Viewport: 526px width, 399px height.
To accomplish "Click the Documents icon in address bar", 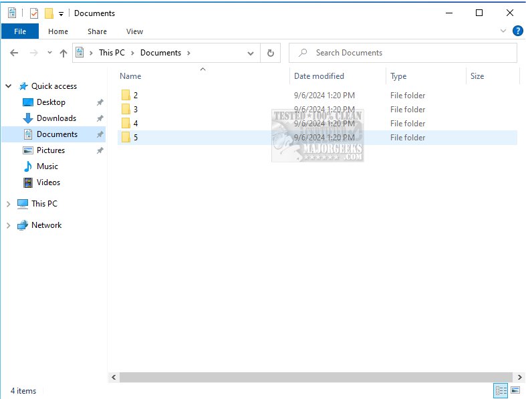I will tap(80, 53).
